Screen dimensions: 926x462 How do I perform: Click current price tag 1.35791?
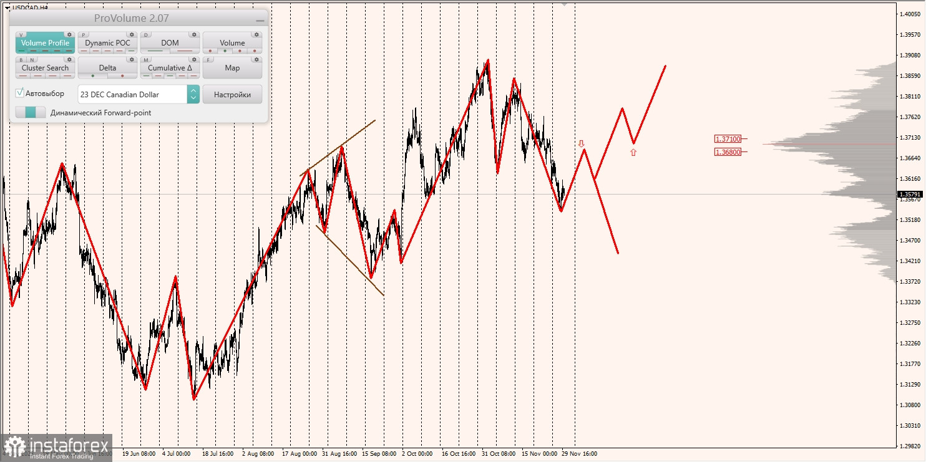pos(910,194)
